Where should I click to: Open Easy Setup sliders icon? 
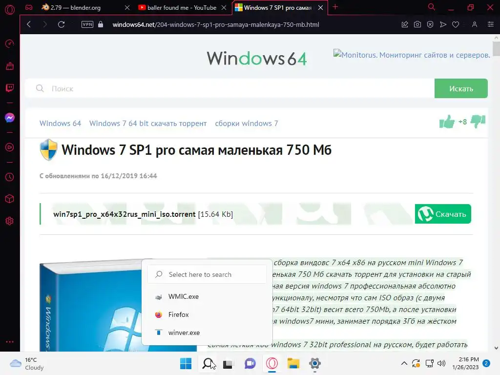(491, 24)
